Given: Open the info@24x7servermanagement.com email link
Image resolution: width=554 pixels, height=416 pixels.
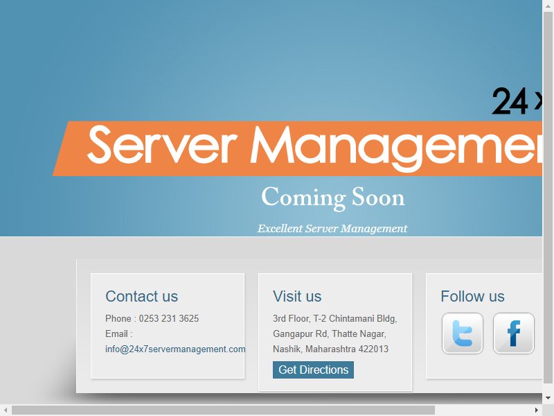Looking at the screenshot, I should pyautogui.click(x=175, y=349).
